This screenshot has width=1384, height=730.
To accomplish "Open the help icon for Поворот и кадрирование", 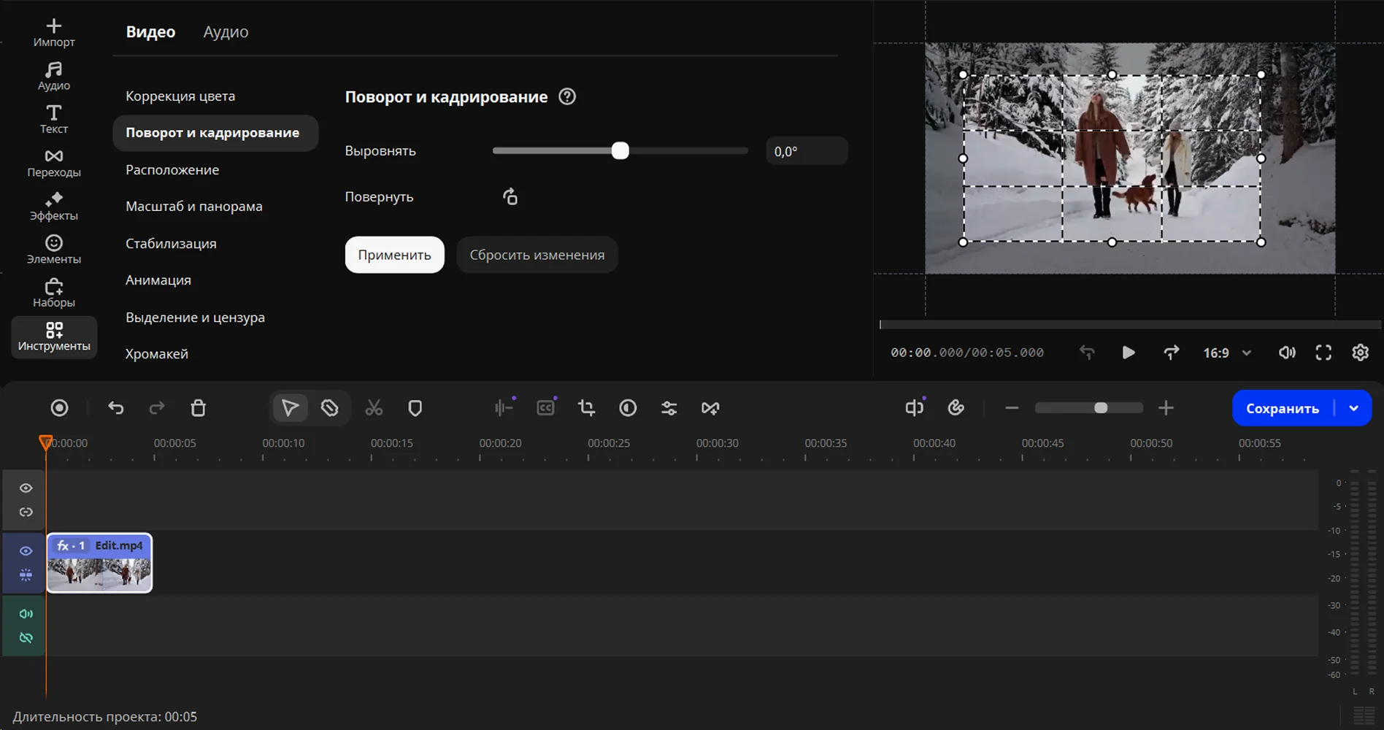I will tap(567, 96).
